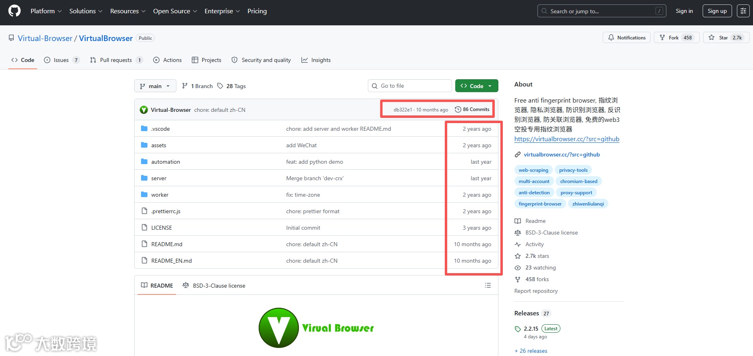Click the README.md file icon

point(144,244)
